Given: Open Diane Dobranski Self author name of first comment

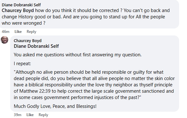Looking at the screenshot, I should [x=21, y=5].
